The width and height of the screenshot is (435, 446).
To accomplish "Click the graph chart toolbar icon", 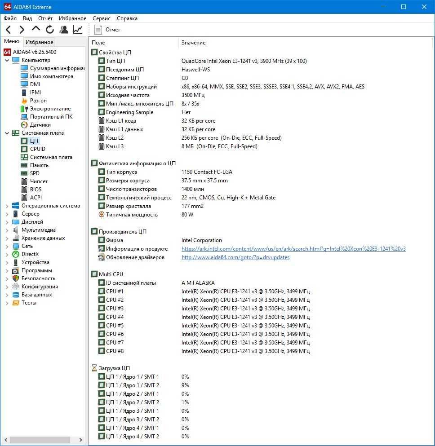I will coord(78,29).
